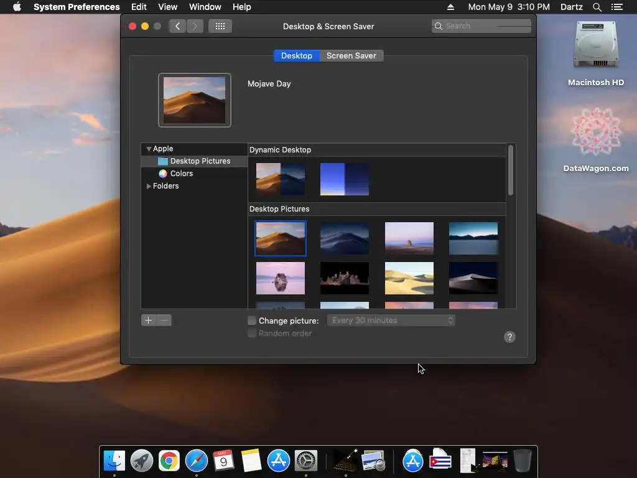Open the Help menu
Screen dimensions: 637x478
click(x=242, y=7)
